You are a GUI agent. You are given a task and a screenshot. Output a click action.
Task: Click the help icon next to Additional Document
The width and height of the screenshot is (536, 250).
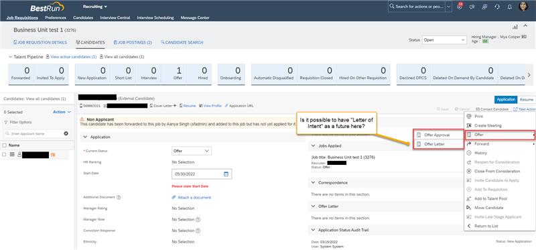point(119,197)
